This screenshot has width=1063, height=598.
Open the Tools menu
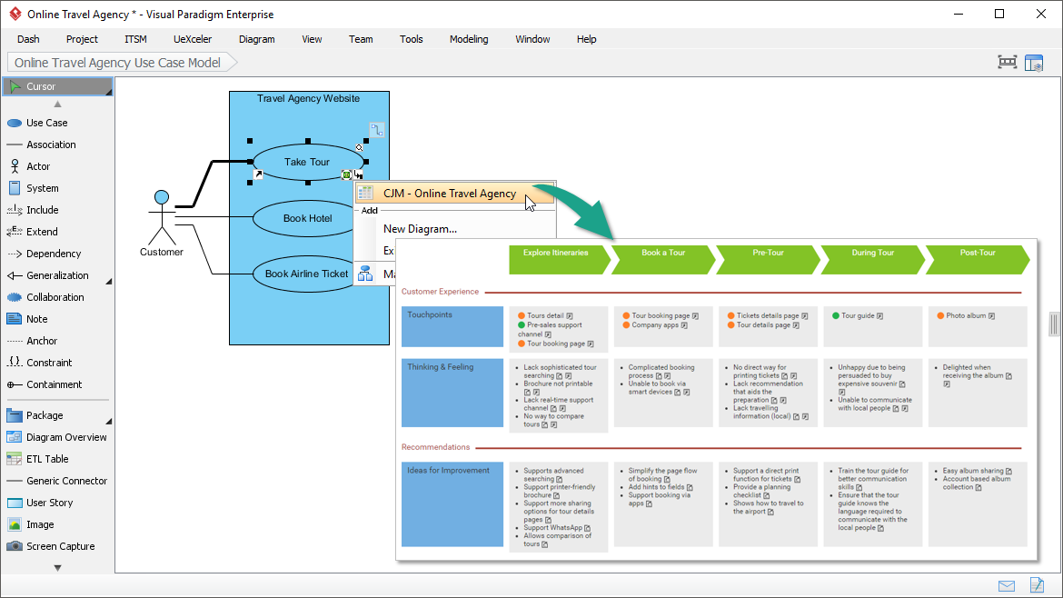coord(411,39)
